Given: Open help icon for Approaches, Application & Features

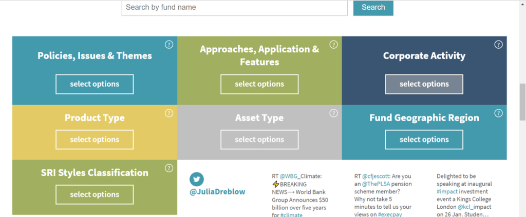Looking at the screenshot, I should [334, 45].
